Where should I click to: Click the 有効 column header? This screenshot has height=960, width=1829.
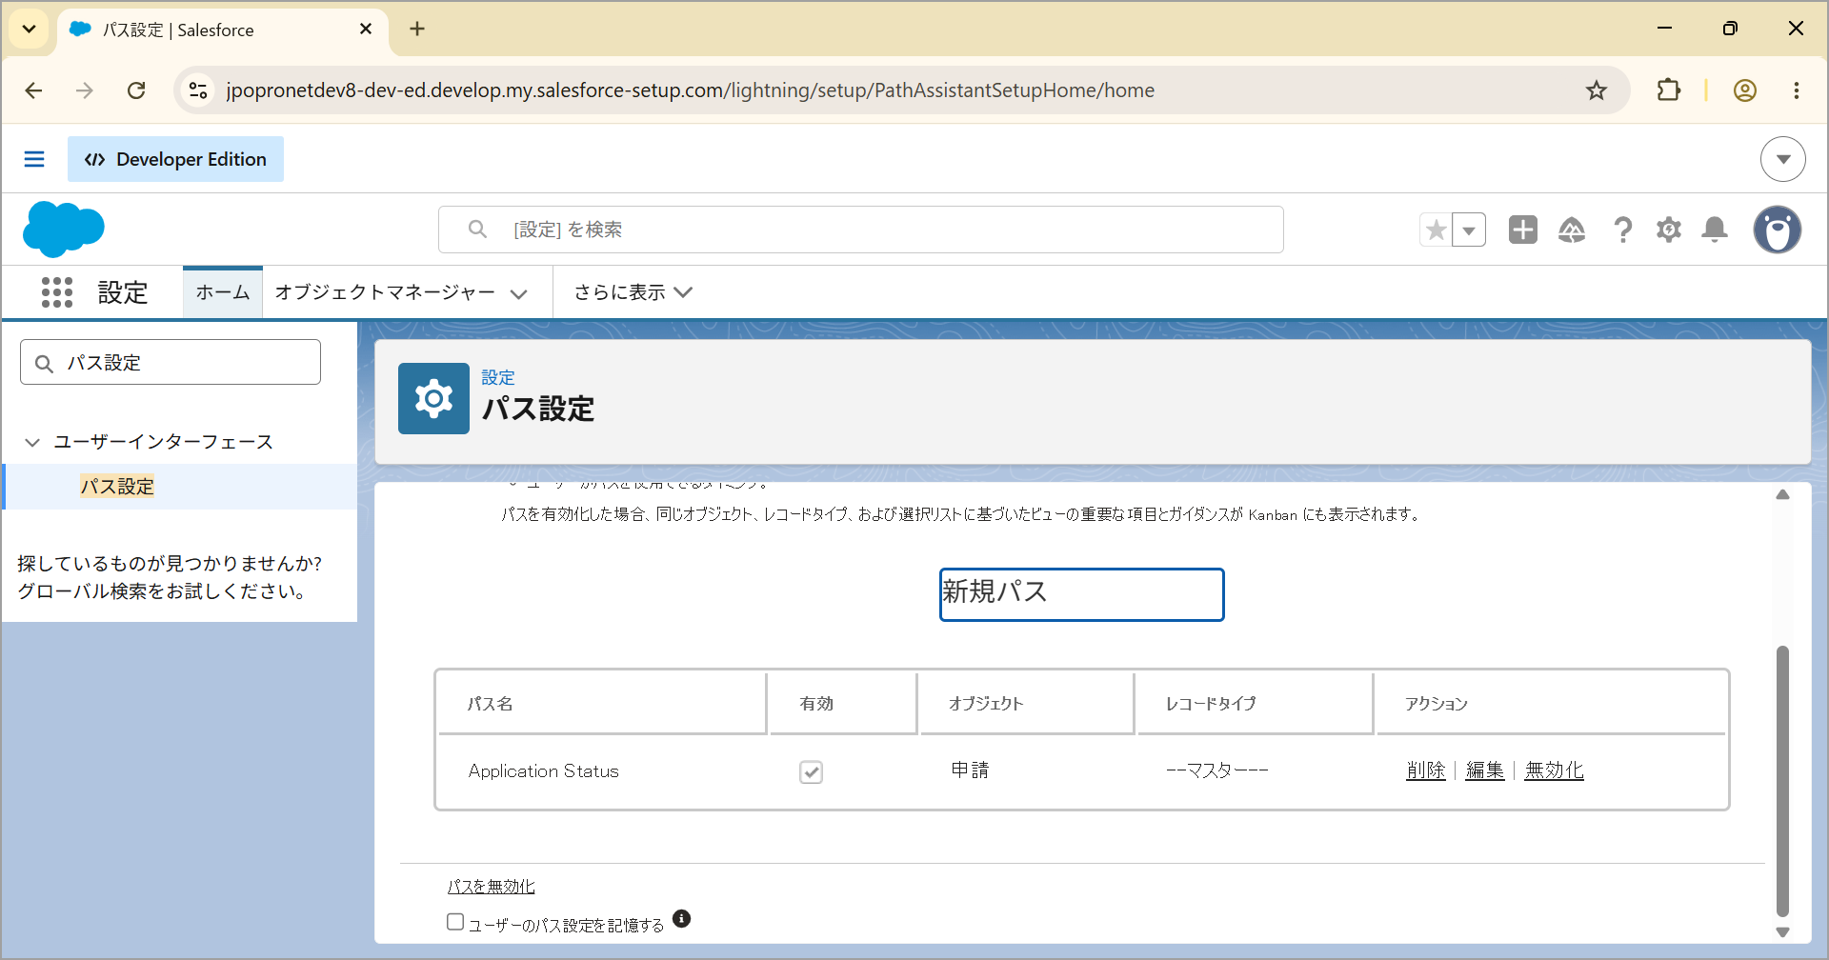[843, 704]
